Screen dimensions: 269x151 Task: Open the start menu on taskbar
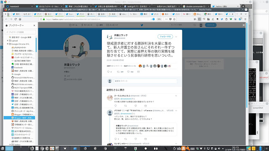click(x=3, y=148)
